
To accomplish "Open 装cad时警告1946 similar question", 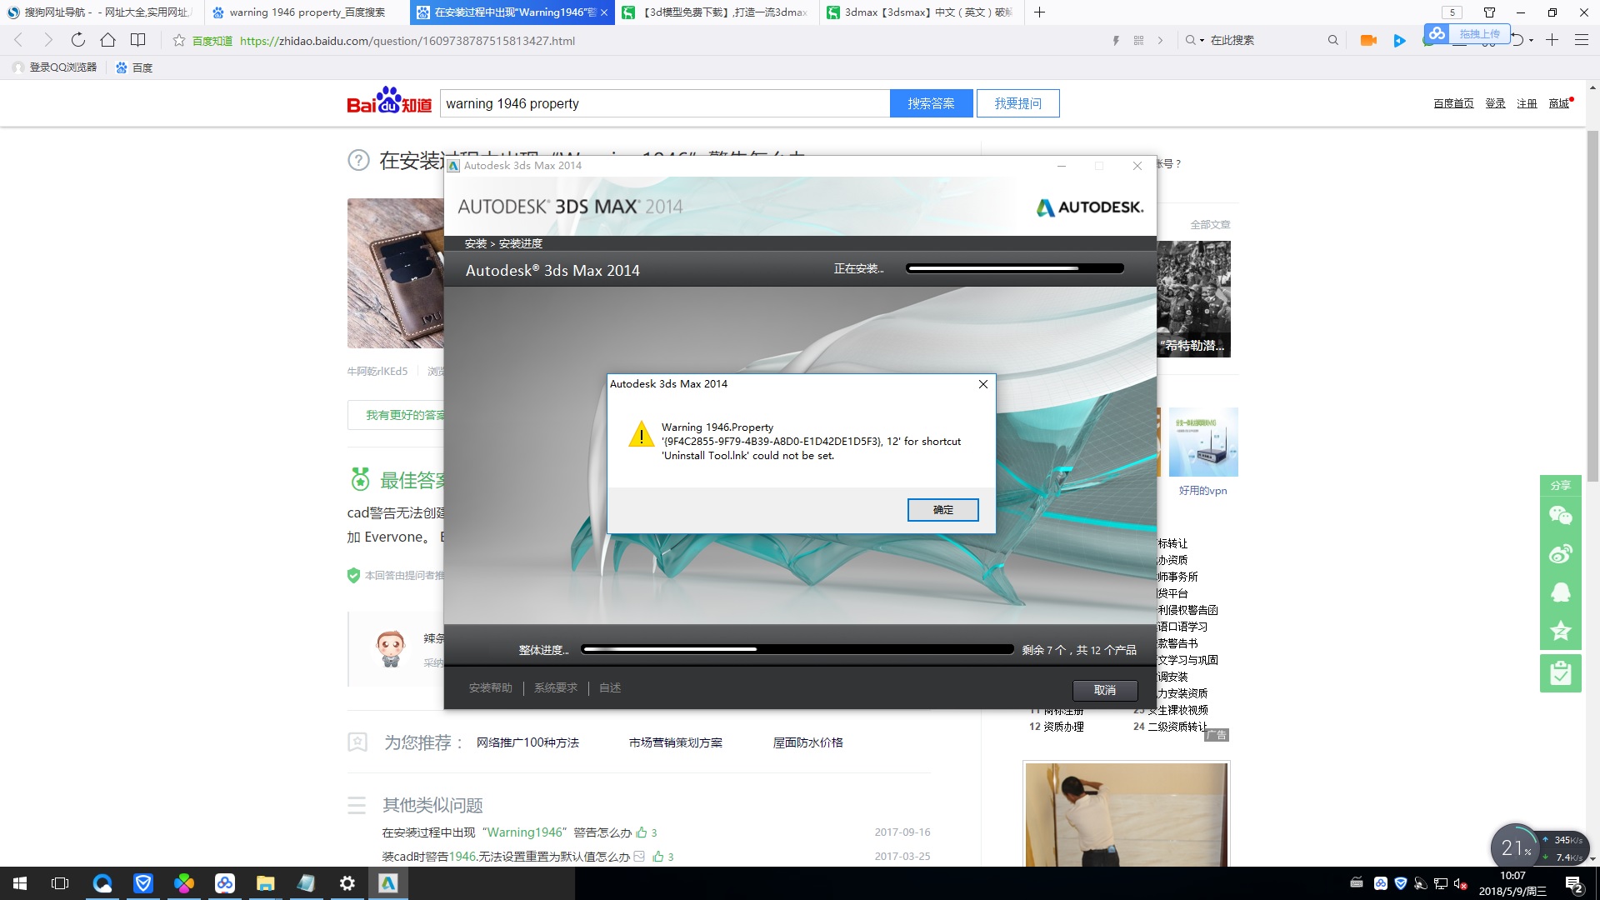I will click(505, 857).
